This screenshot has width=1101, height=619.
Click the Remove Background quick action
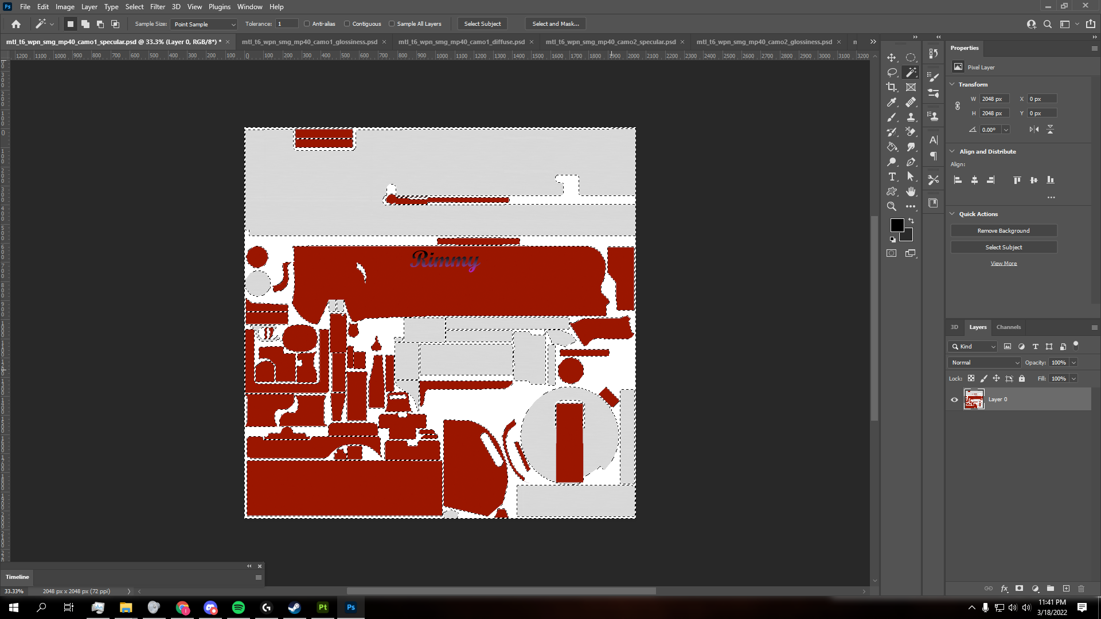pyautogui.click(x=1003, y=230)
